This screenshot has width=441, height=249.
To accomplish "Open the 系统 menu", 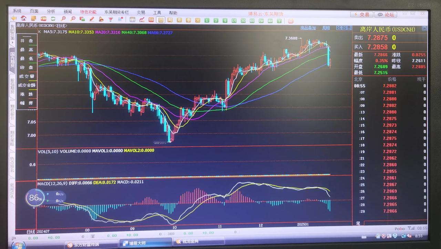I will coord(17,11).
